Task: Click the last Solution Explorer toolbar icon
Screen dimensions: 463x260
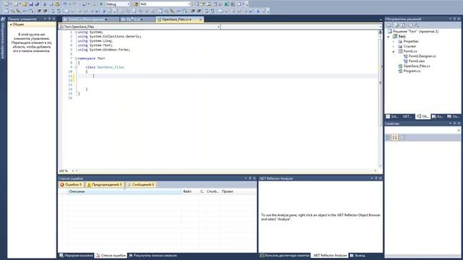Action: (417, 25)
